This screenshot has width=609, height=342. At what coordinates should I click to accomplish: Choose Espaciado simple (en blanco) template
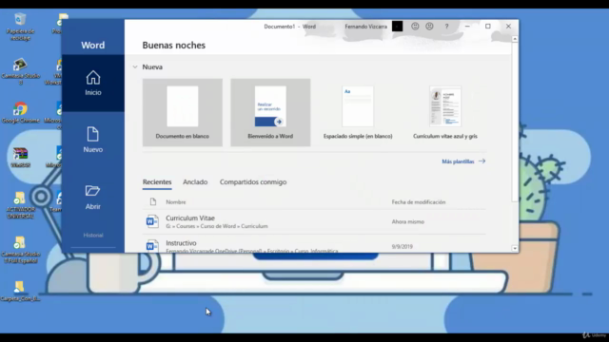[358, 112]
